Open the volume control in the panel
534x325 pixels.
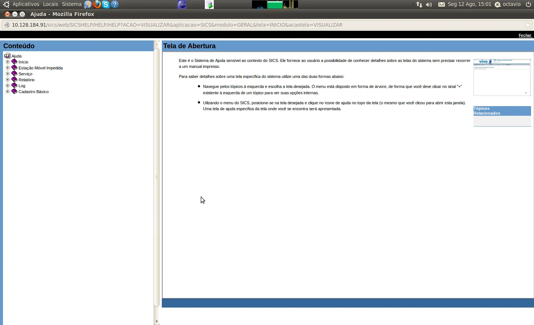429,4
